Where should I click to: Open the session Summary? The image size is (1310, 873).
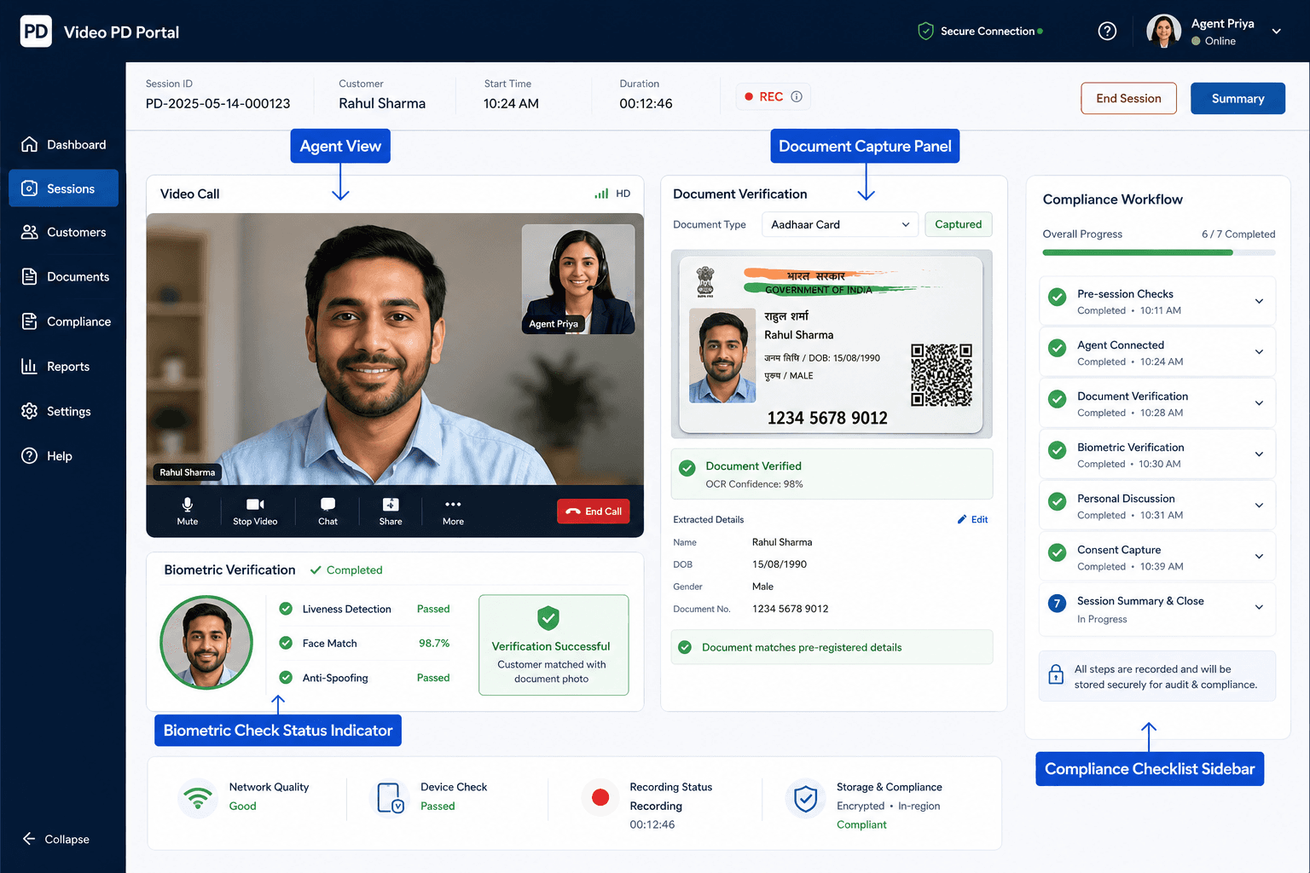(1238, 98)
